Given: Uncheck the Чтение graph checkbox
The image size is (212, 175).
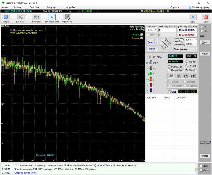Looking at the screenshot, I should click(142, 35).
